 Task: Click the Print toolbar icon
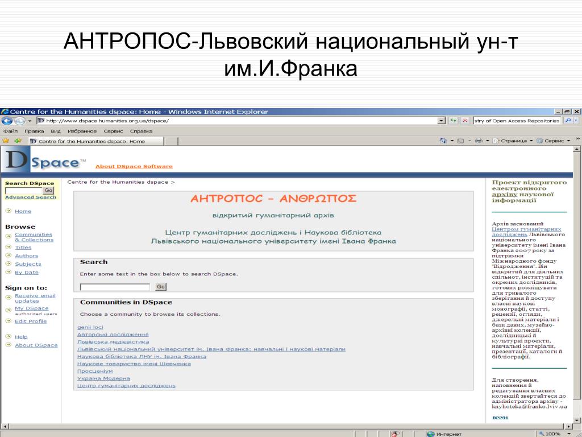(x=479, y=141)
